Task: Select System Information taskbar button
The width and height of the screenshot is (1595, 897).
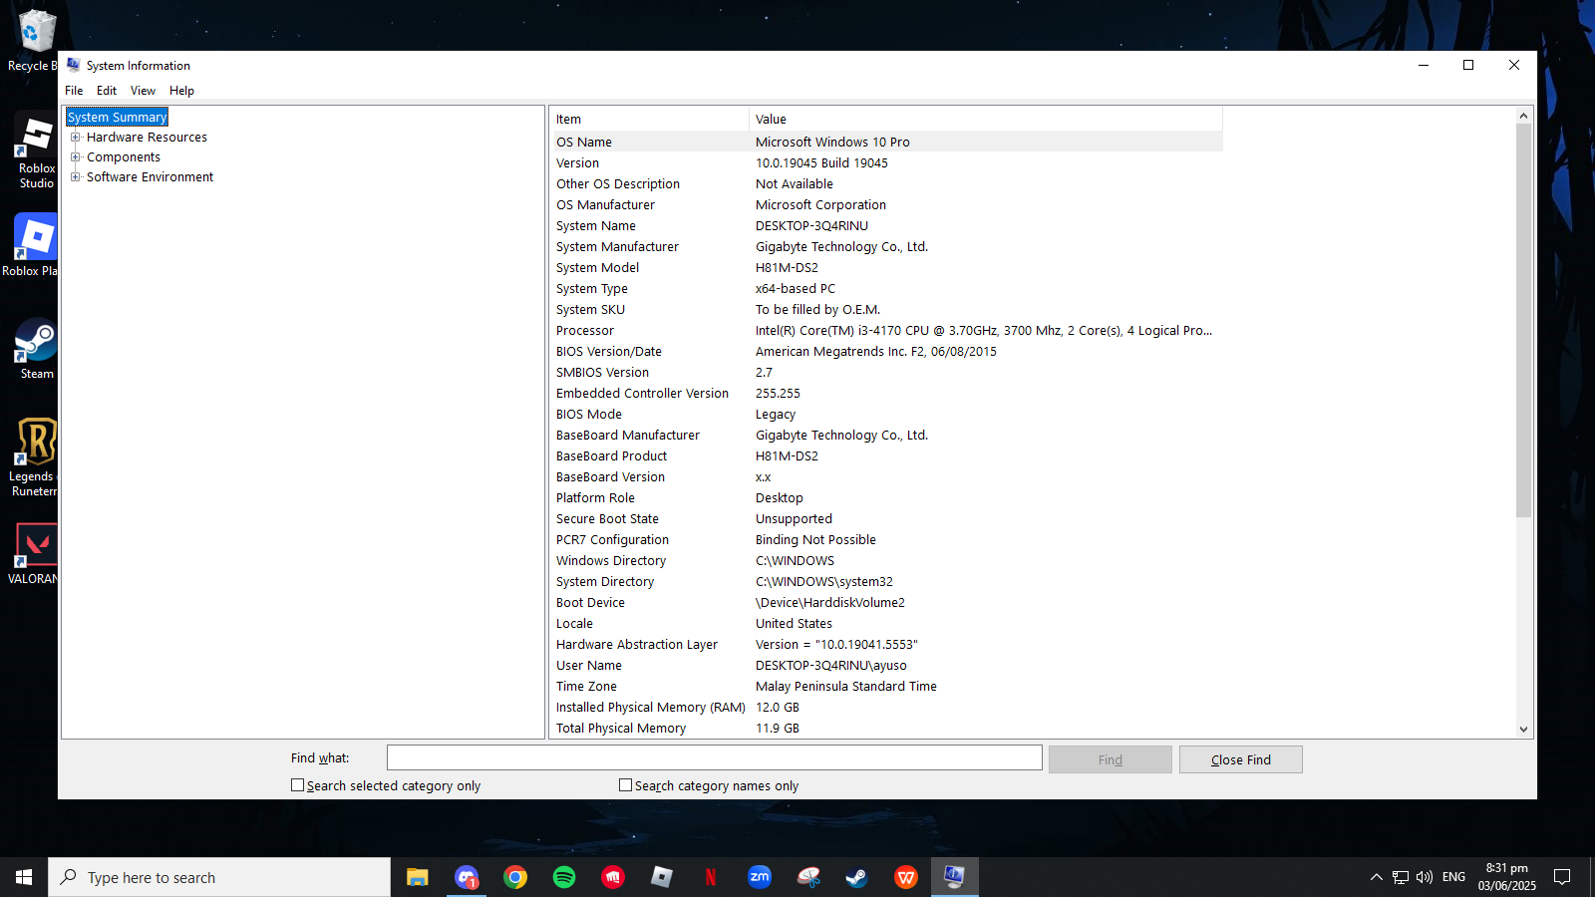Action: point(954,877)
